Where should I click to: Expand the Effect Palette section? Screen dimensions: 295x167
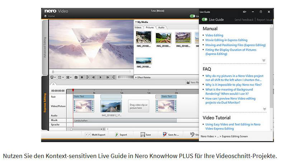coord(143,77)
